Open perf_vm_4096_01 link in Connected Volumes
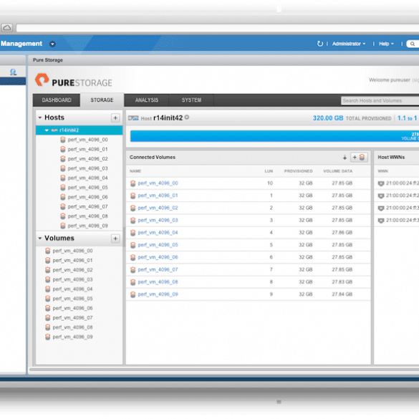The height and width of the screenshot is (419, 419). [x=158, y=196]
